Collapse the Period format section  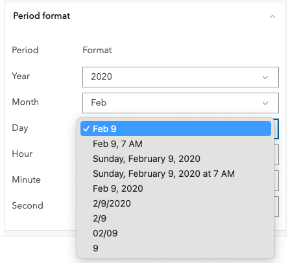(x=272, y=16)
